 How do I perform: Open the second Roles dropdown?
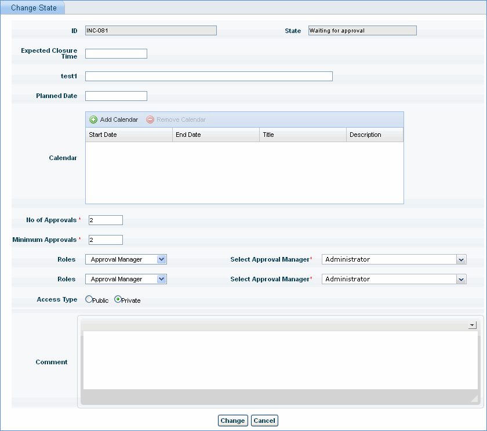(126, 279)
